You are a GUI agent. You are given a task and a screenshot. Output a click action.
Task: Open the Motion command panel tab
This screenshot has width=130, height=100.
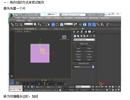[86, 32]
